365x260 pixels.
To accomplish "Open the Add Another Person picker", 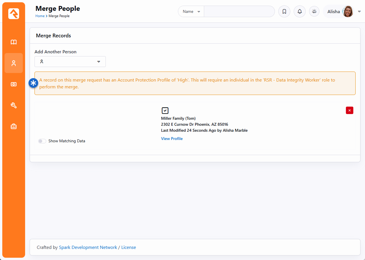I will pyautogui.click(x=70, y=62).
